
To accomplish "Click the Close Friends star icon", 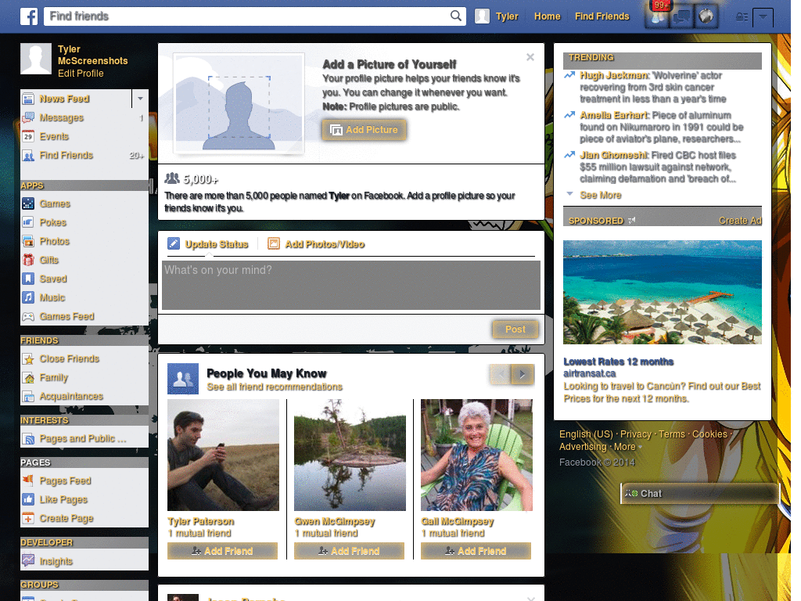I will (28, 358).
